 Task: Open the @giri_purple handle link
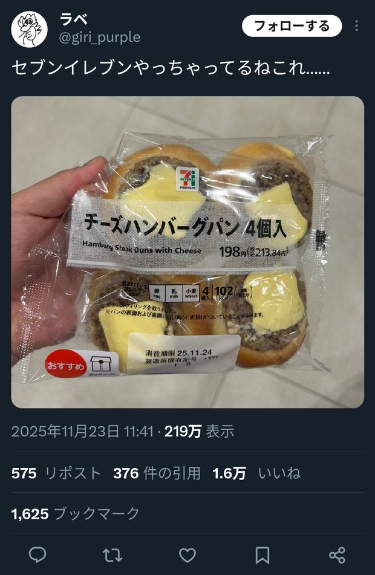click(99, 37)
